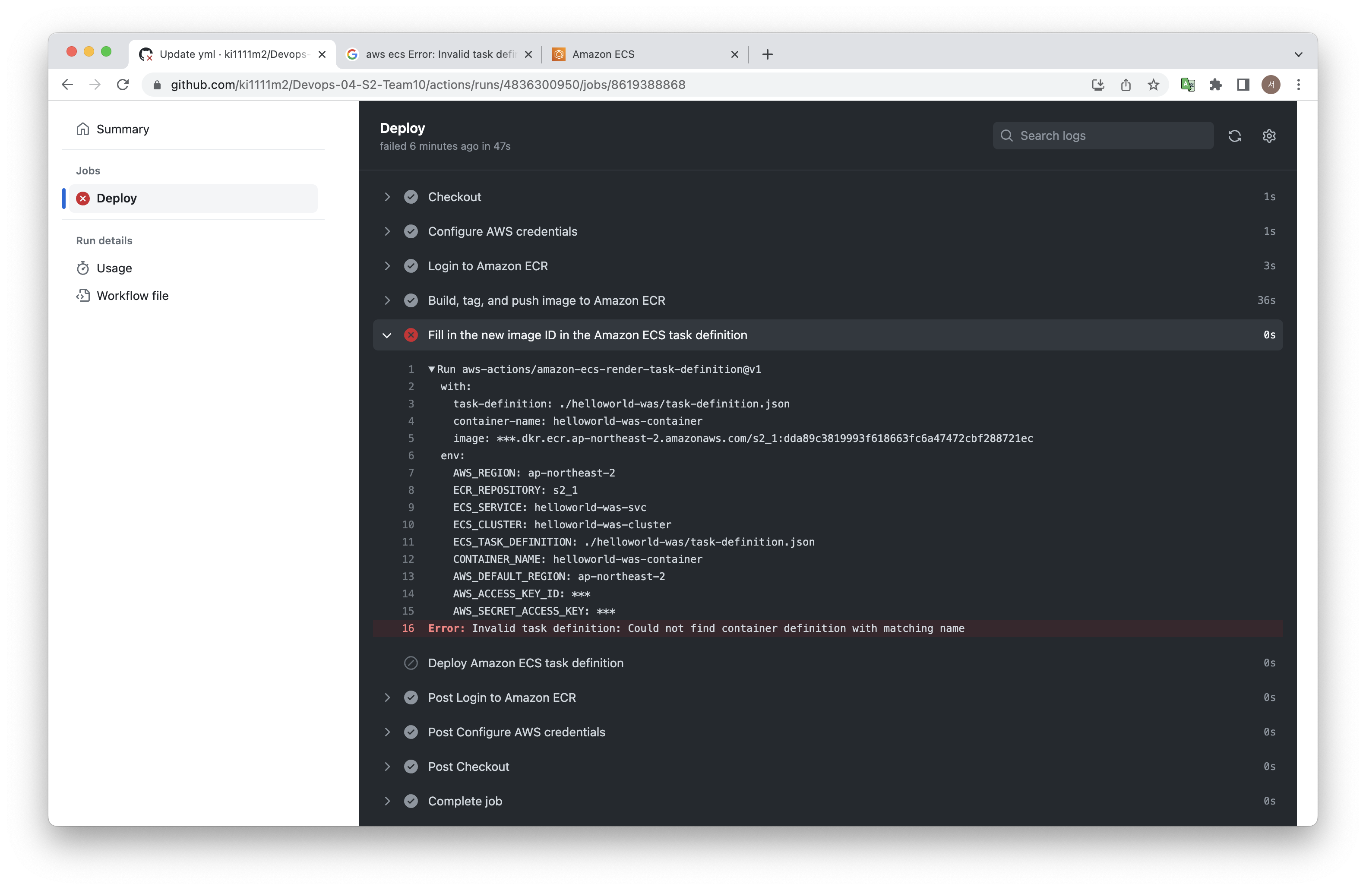Click the ECS_CLUSTER: helloworld-was-cluster line
The width and height of the screenshot is (1366, 890).
[x=562, y=524]
